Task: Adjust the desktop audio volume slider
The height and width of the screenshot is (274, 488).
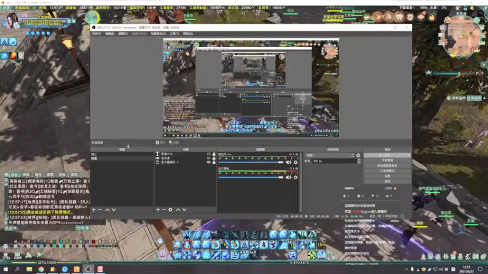Action: [x=251, y=177]
